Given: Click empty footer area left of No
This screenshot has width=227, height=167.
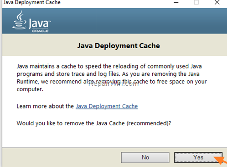Looking at the screenshot, I should (x=61, y=157).
